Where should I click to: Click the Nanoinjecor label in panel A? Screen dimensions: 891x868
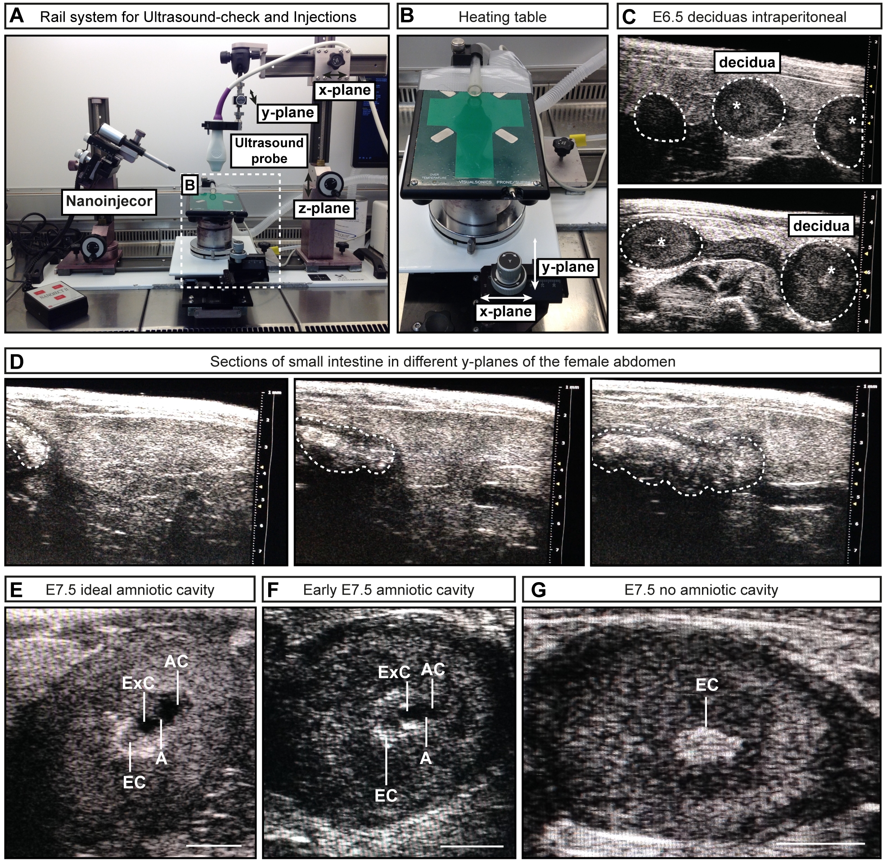tap(109, 201)
